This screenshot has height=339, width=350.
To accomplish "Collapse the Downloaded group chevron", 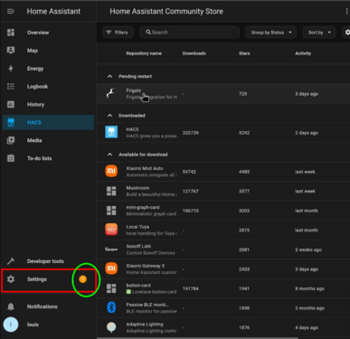I will point(109,116).
